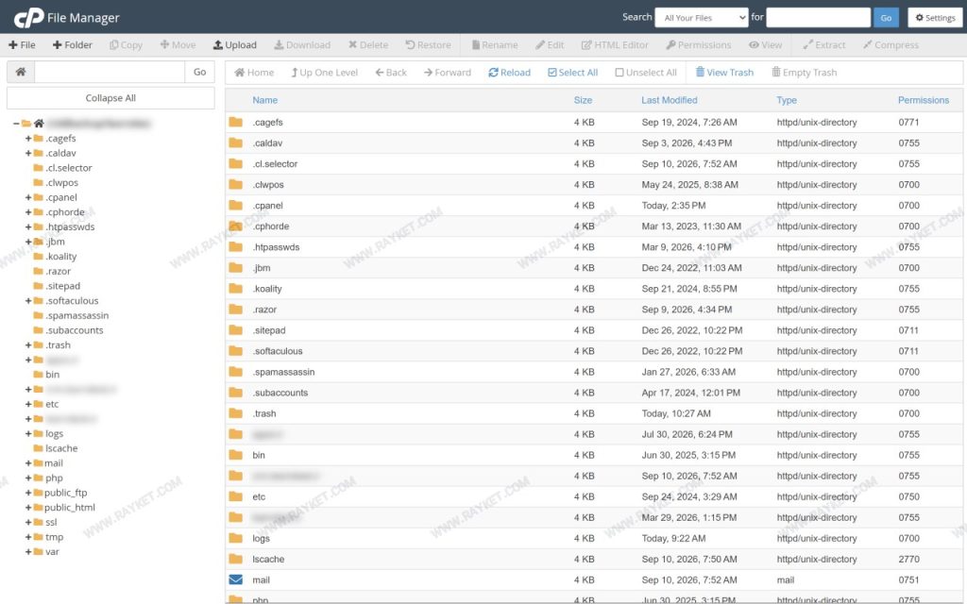Collapse the root home tree node
Image resolution: width=967 pixels, height=604 pixels.
(x=16, y=124)
